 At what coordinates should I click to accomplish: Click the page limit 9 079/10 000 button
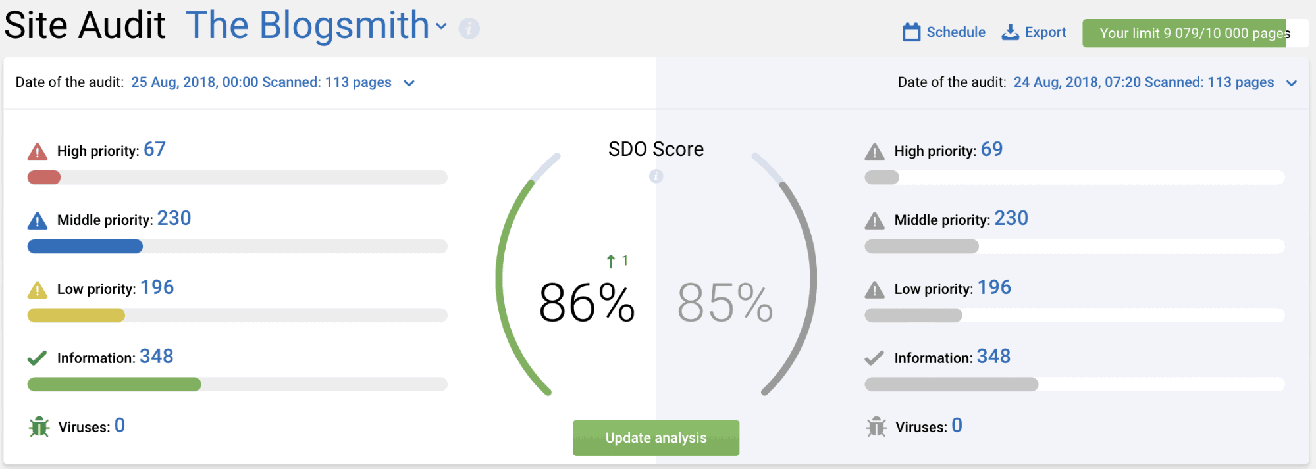[x=1195, y=33]
